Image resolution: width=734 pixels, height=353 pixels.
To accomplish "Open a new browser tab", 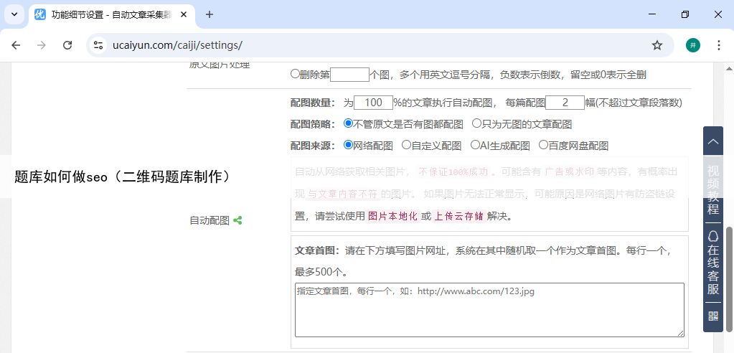I will (210, 14).
